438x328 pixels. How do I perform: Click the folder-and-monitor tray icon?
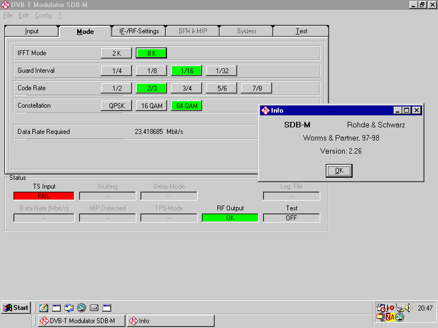[381, 317]
